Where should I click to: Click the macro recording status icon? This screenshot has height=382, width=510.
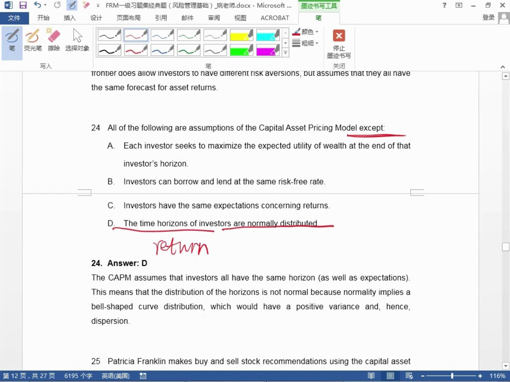tap(143, 376)
